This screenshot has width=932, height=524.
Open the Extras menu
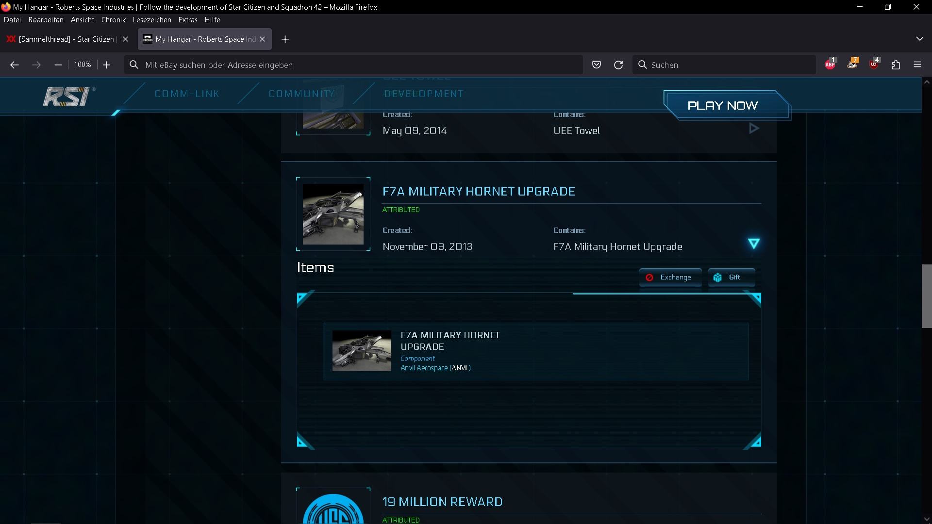(x=188, y=20)
